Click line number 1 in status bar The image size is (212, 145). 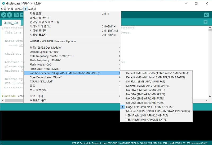2,143
